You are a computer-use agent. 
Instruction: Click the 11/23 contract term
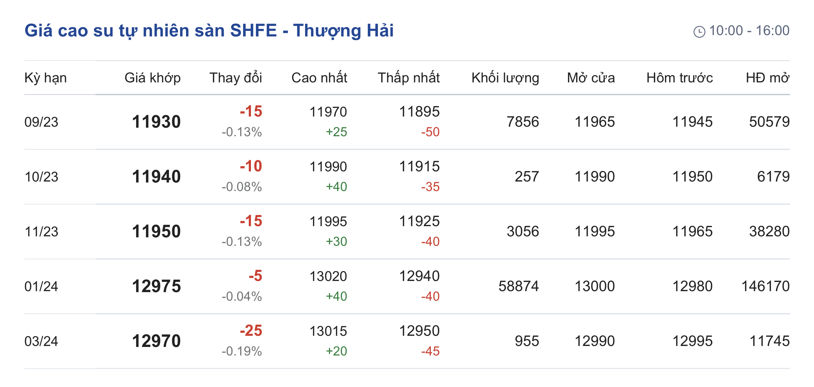coord(41,232)
